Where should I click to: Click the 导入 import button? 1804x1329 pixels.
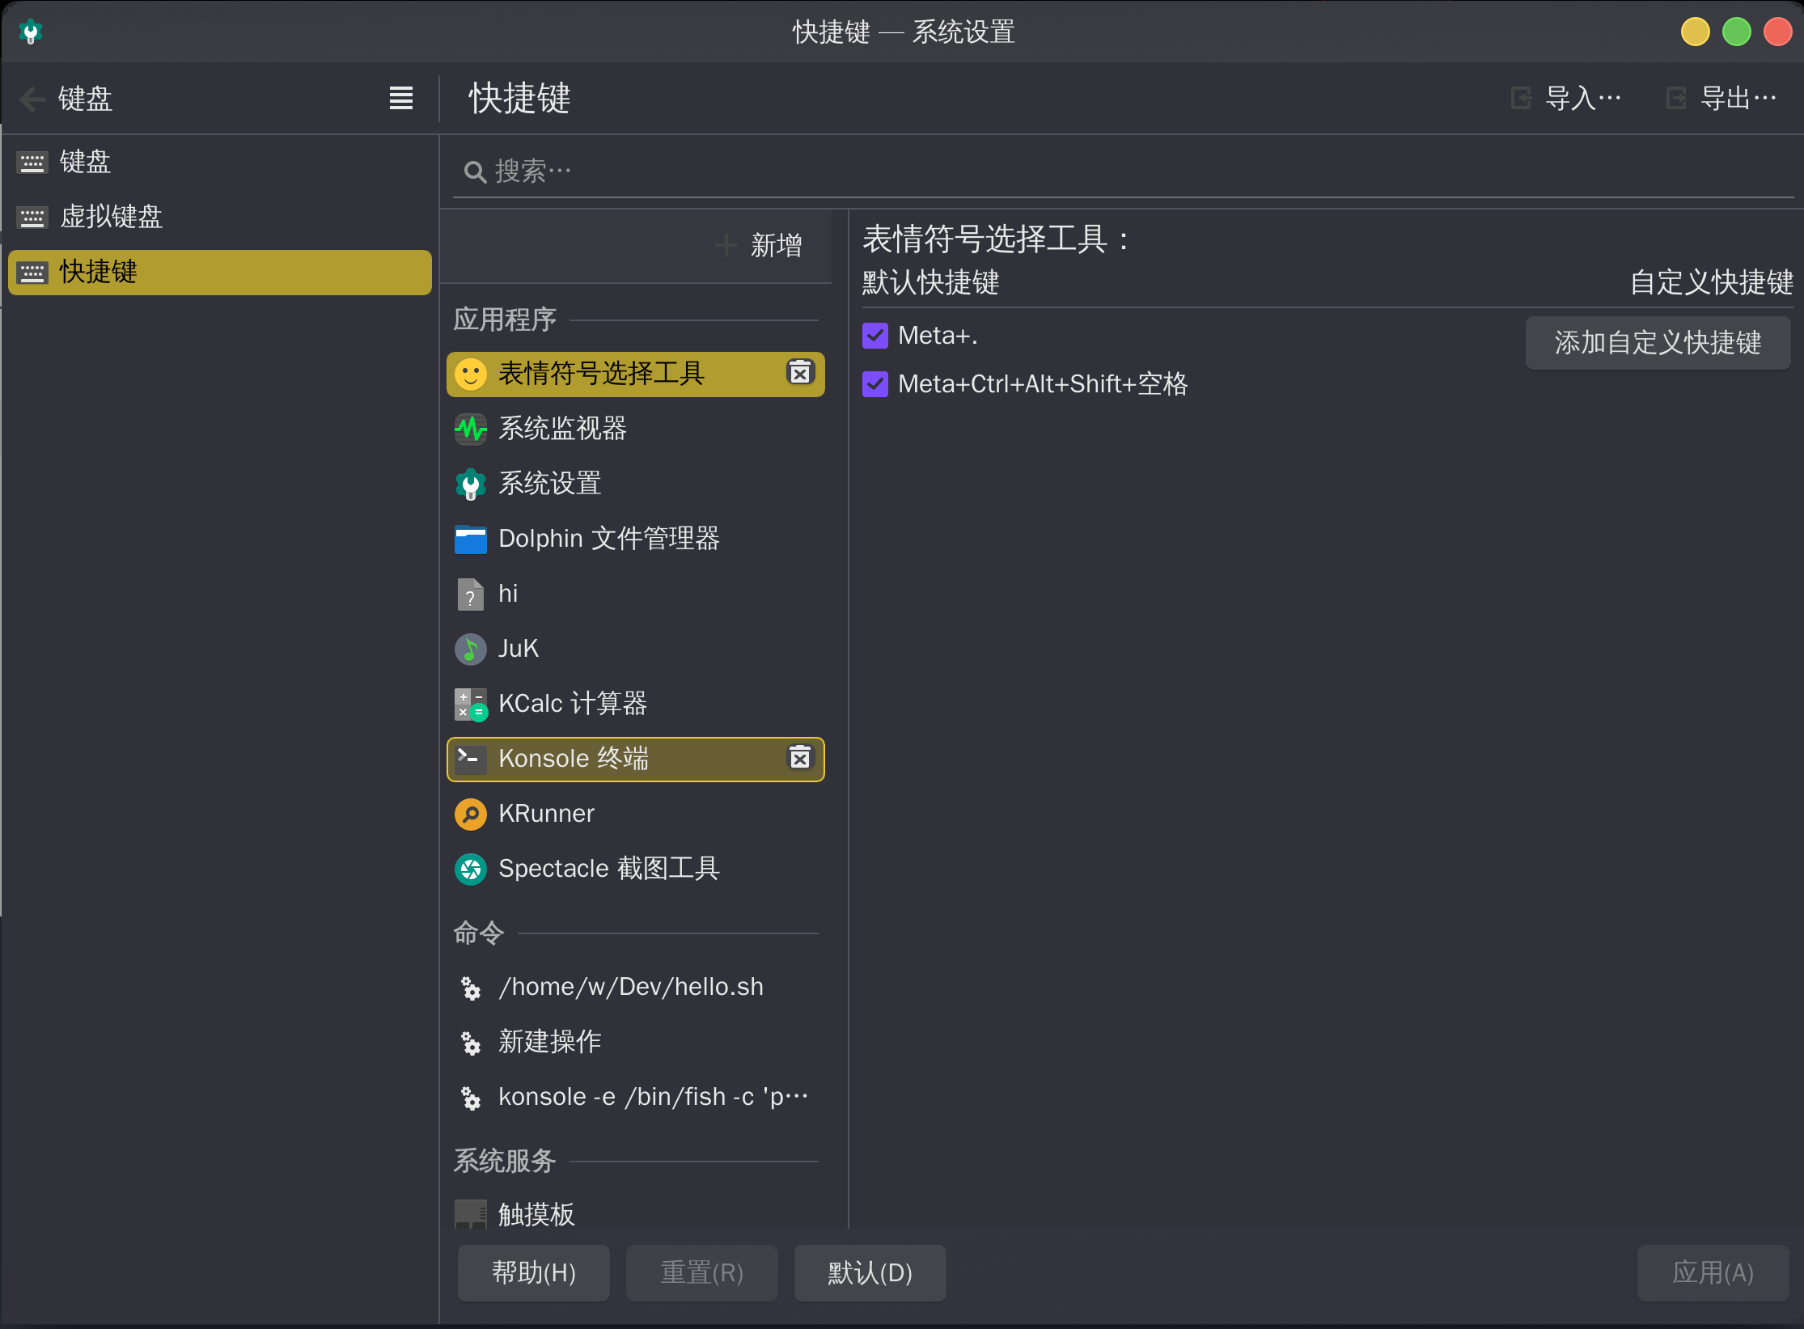[1566, 98]
